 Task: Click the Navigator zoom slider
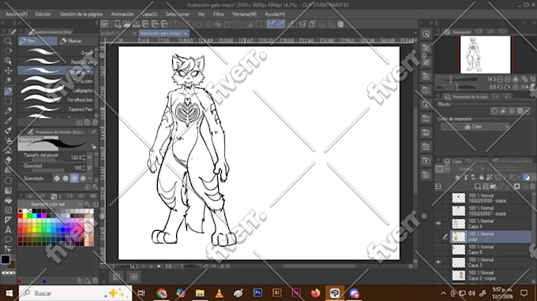pos(457,80)
